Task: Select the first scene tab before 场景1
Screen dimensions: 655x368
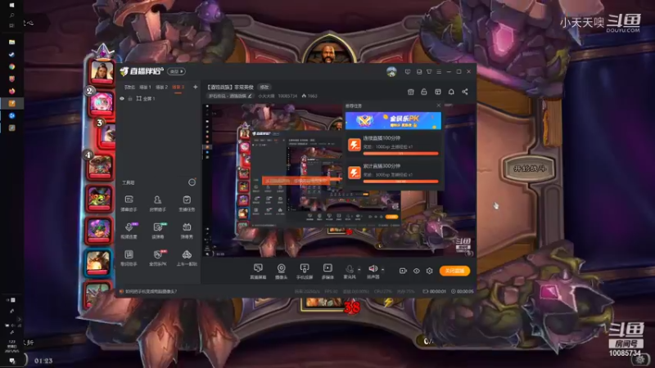Action: pyautogui.click(x=129, y=88)
